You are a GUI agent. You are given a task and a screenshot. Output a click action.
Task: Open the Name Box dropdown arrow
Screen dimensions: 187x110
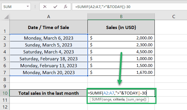click(x=28, y=7)
